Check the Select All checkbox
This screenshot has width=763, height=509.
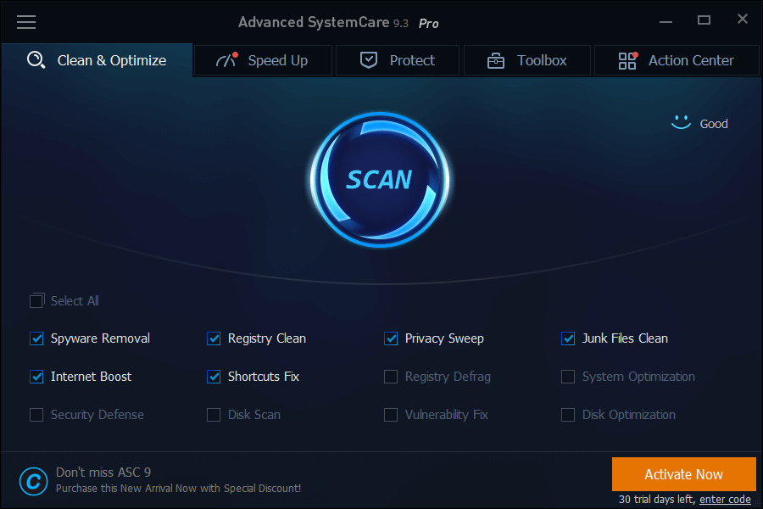[37, 300]
